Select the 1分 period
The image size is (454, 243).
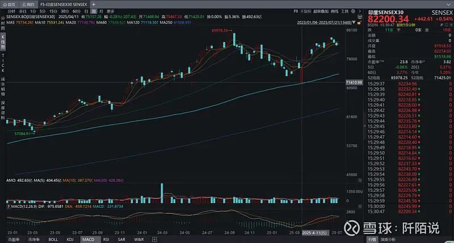tap(33, 11)
